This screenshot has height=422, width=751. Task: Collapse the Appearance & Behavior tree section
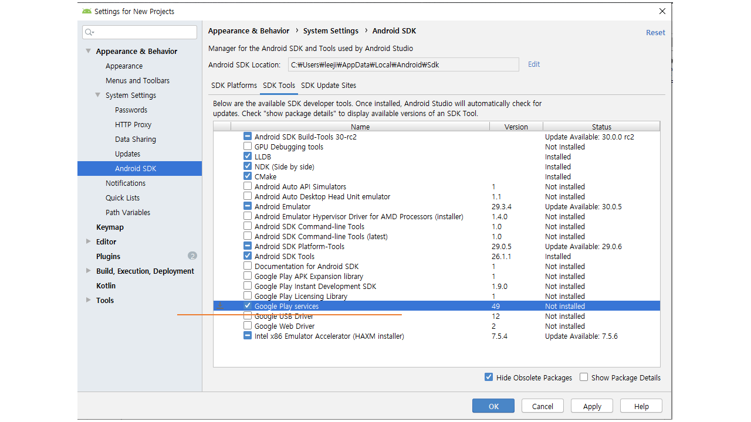tap(89, 51)
